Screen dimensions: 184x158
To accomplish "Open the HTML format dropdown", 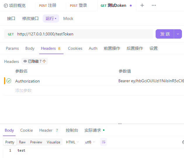I will (72, 142).
